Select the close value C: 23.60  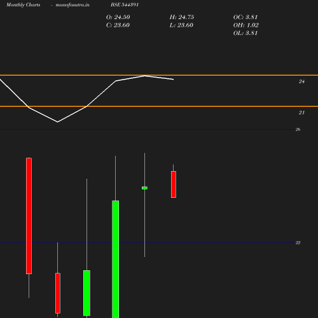coord(118,25)
